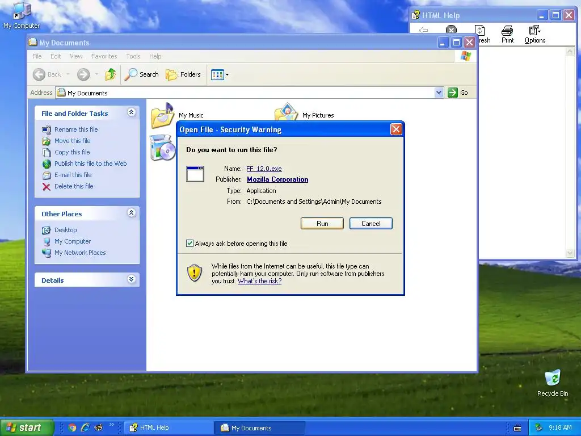Open the Help menu
The image size is (581, 436).
155,56
